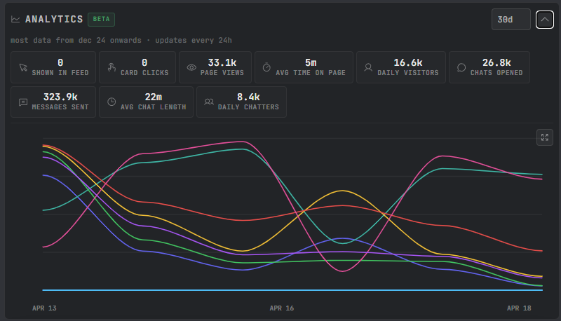561x321 pixels.
Task: Click the message icon in Messages Sent
Action: 23,102
